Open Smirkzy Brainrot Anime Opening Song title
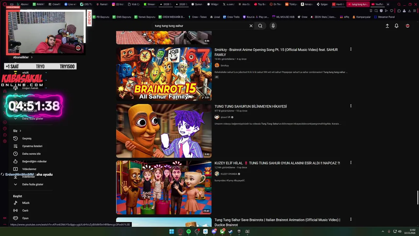The width and height of the screenshot is (419, 236). (x=276, y=52)
